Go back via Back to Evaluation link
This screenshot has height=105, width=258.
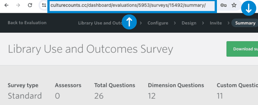(x=27, y=23)
